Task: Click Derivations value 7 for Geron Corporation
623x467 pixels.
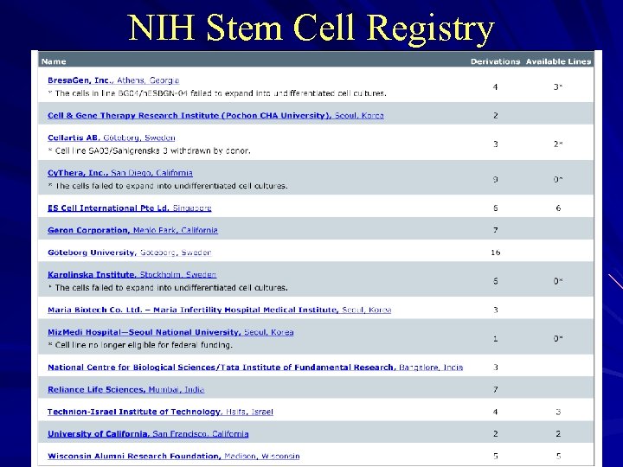Action: pyautogui.click(x=496, y=230)
